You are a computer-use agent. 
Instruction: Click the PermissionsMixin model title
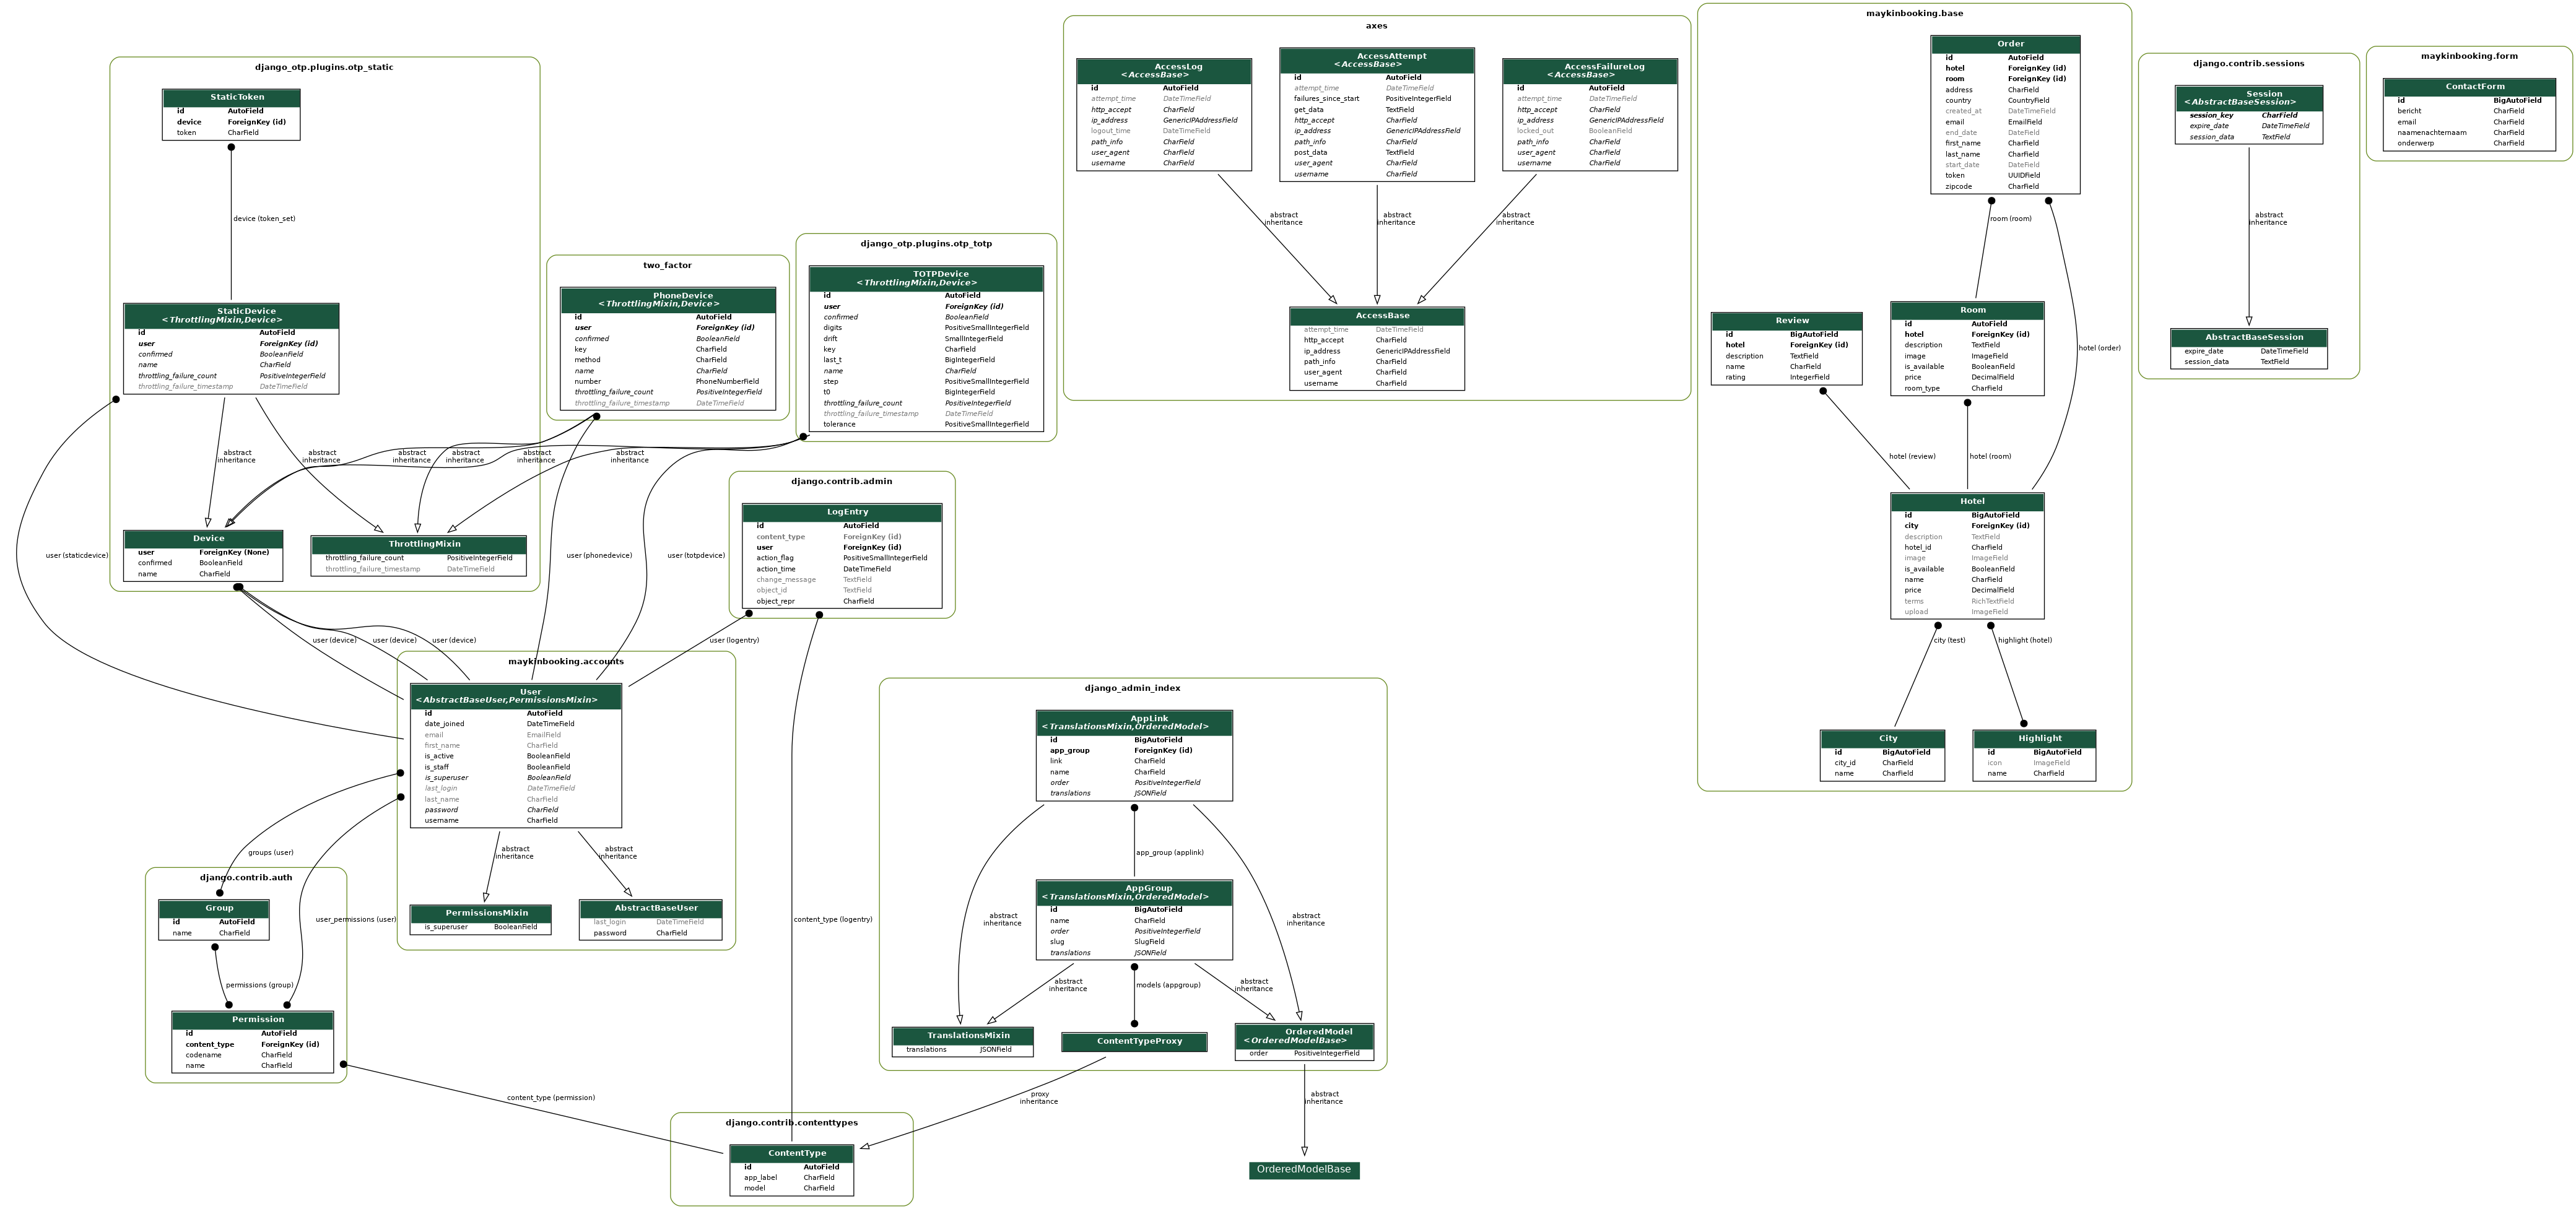481,913
